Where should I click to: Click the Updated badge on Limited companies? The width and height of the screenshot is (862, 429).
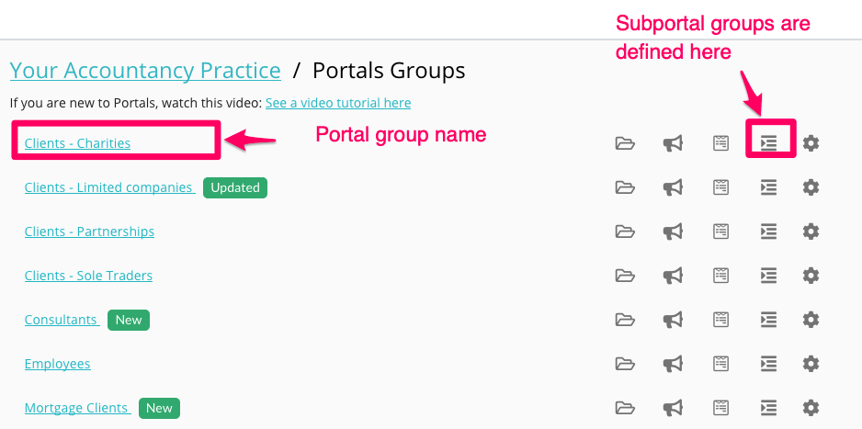pos(235,187)
